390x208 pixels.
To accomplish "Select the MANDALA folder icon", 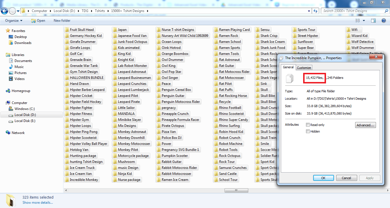I will pos(115,114).
